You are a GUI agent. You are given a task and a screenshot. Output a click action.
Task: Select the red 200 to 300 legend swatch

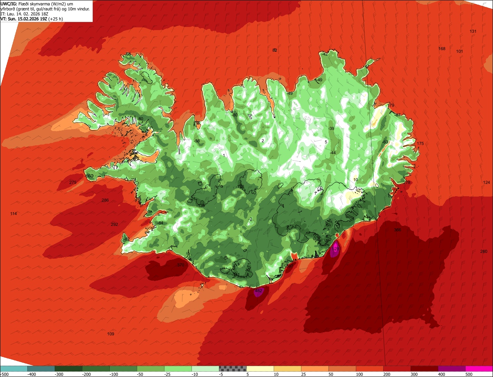point(397,368)
